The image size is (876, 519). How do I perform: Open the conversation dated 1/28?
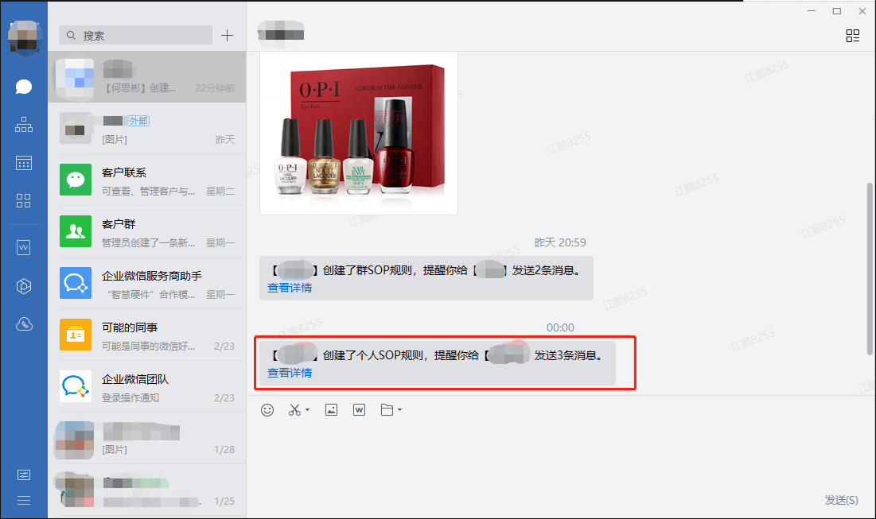(147, 439)
